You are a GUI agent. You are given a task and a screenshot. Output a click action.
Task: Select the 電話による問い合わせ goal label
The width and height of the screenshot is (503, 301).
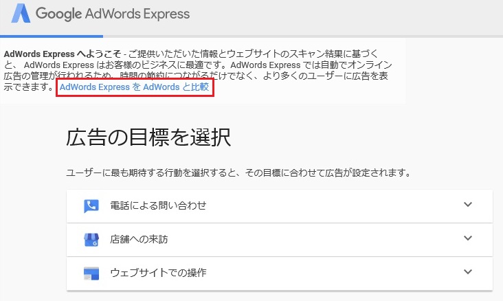(158, 205)
